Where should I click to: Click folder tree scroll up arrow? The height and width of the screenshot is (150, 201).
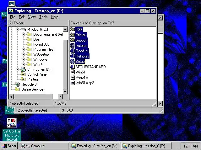pyautogui.click(x=65, y=29)
